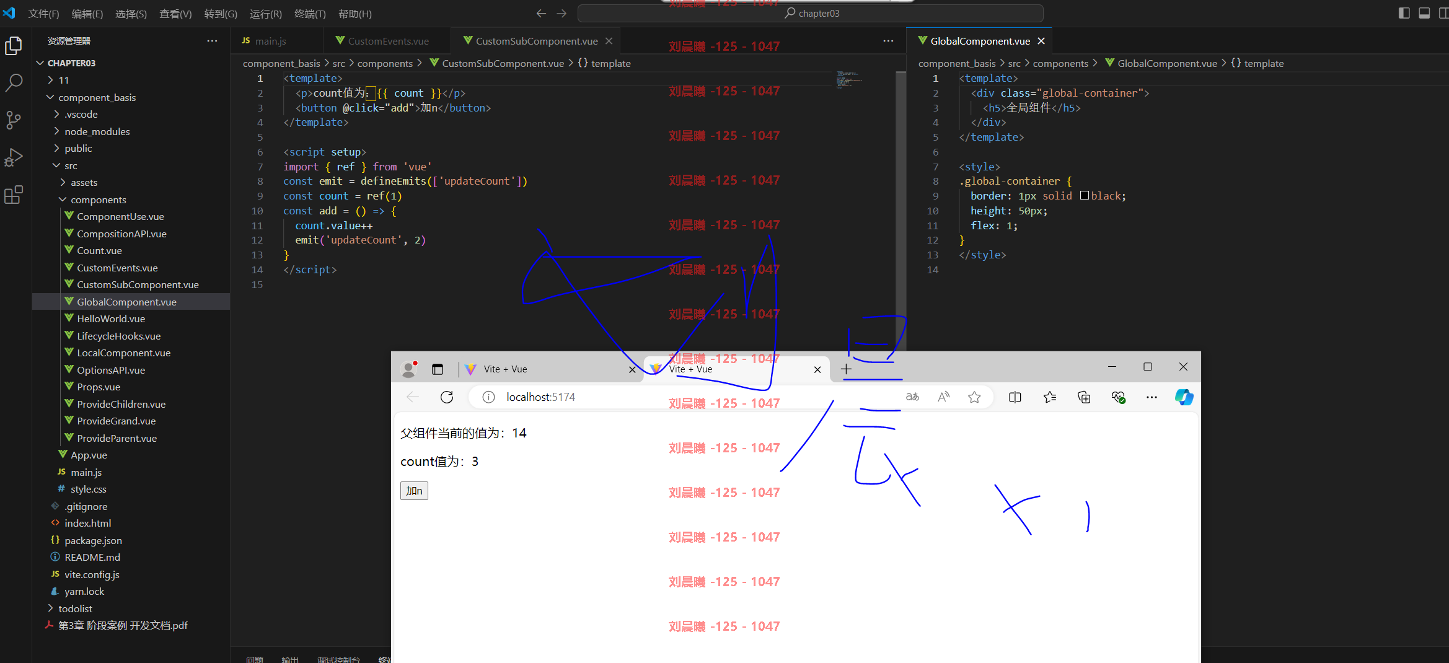Viewport: 1449px width, 663px height.
Task: Open Copilot icon in browser toolbar
Action: click(1184, 397)
